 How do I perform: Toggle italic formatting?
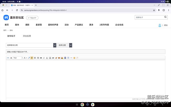[44, 58]
